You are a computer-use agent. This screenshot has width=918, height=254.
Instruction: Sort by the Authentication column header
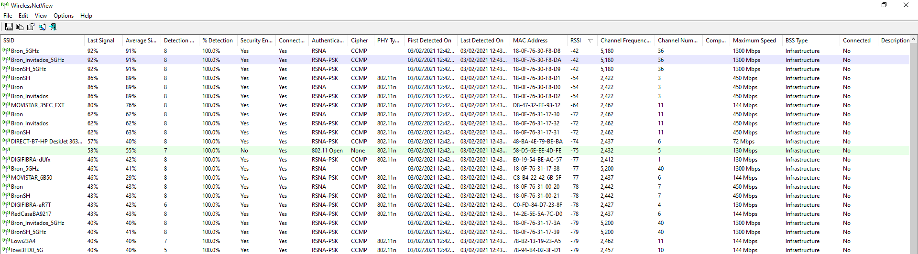[328, 41]
